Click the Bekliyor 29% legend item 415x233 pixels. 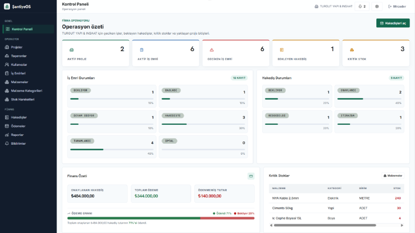coord(244,214)
